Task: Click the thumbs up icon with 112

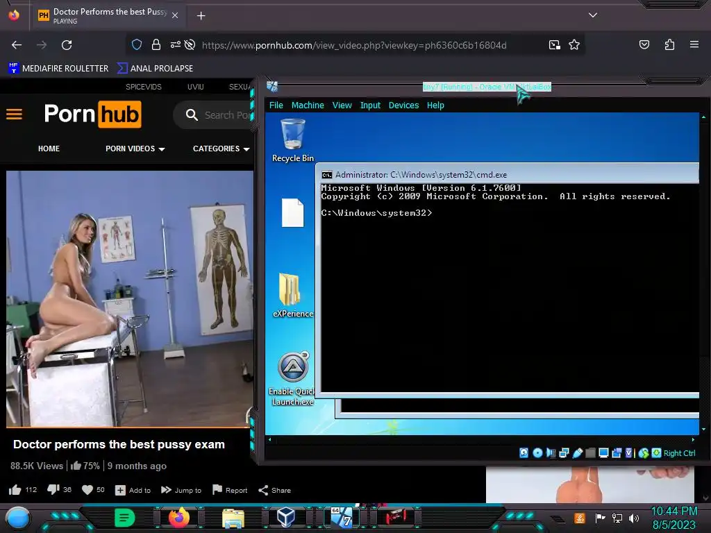Action: point(15,490)
